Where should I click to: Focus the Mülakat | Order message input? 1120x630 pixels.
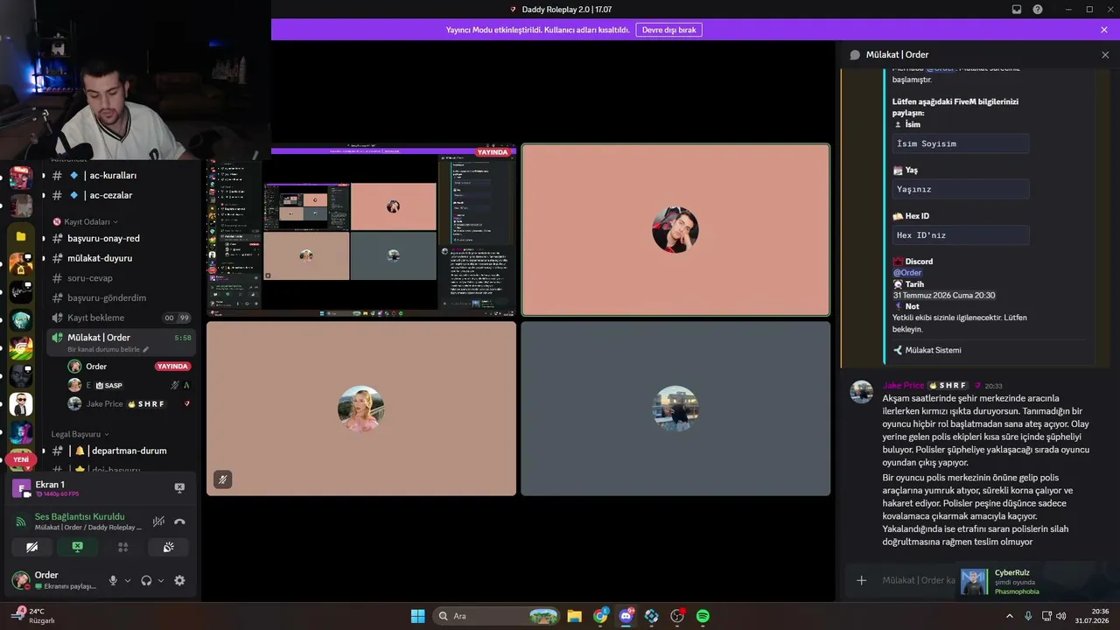pyautogui.click(x=917, y=580)
